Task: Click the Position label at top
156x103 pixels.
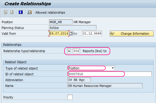Action: [7, 22]
